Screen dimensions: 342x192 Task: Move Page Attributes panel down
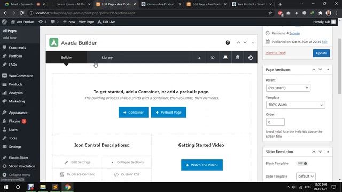320,70
